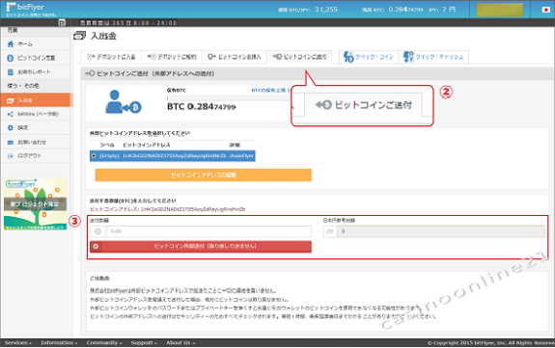Click the Japan flag language icon
Viewport: 555px width, 348px height.
546,10
